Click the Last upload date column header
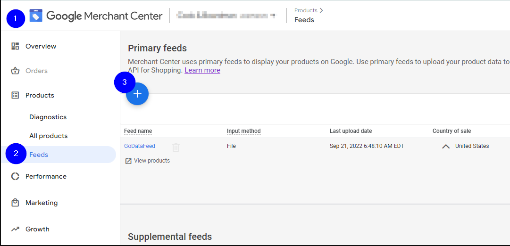The image size is (510, 246). pos(351,131)
